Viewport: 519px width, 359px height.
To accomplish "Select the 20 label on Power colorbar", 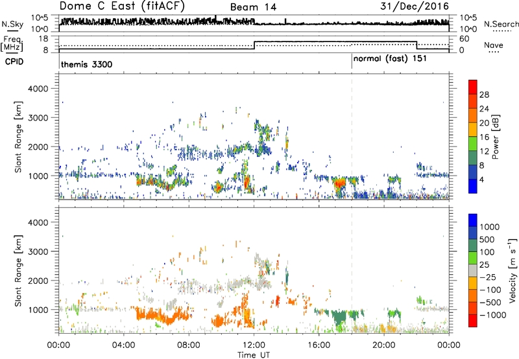I will pos(484,123).
